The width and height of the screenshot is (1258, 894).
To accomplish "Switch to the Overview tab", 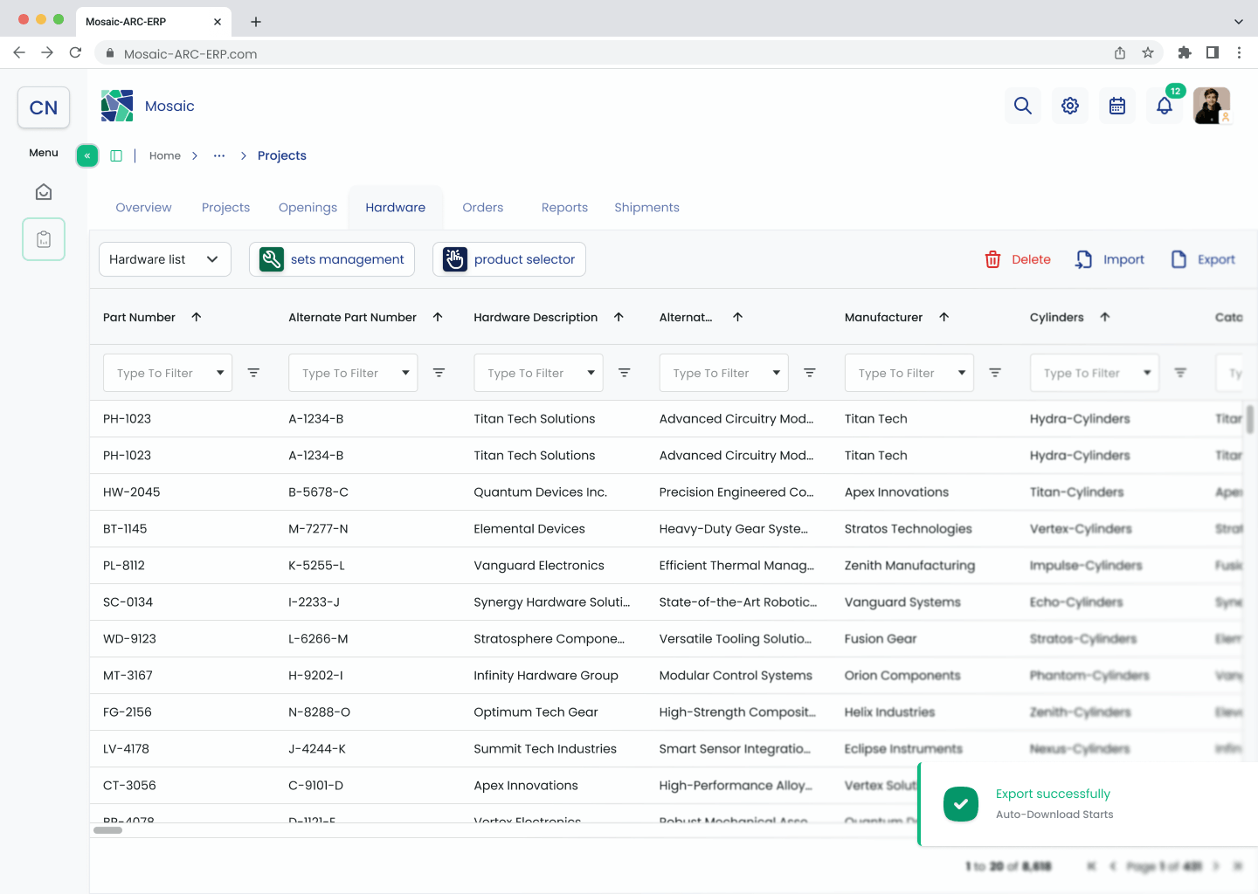I will click(144, 208).
